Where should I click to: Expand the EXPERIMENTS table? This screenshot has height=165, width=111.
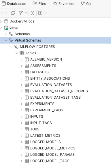click(21, 104)
